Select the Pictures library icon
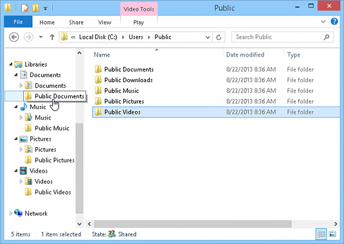 (x=24, y=139)
